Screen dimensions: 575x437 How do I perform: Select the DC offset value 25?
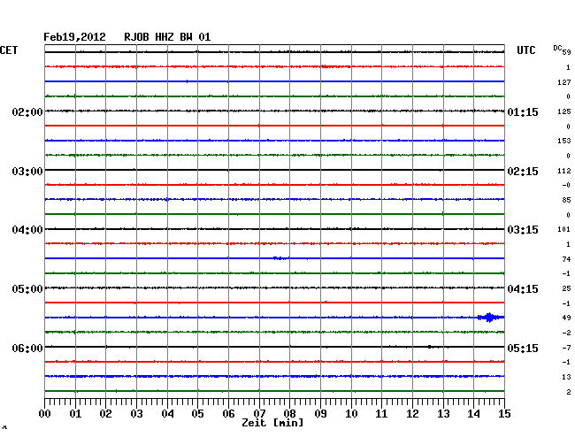(566, 288)
